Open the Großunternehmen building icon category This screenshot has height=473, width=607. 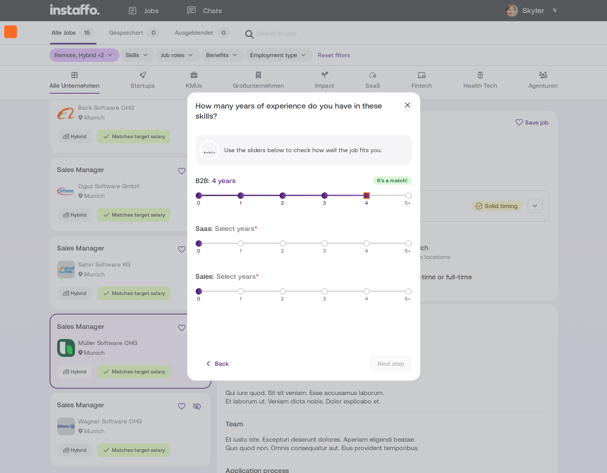coord(258,75)
